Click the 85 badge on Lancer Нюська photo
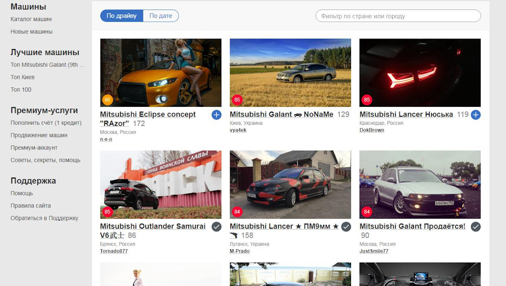The width and height of the screenshot is (506, 286). click(367, 100)
